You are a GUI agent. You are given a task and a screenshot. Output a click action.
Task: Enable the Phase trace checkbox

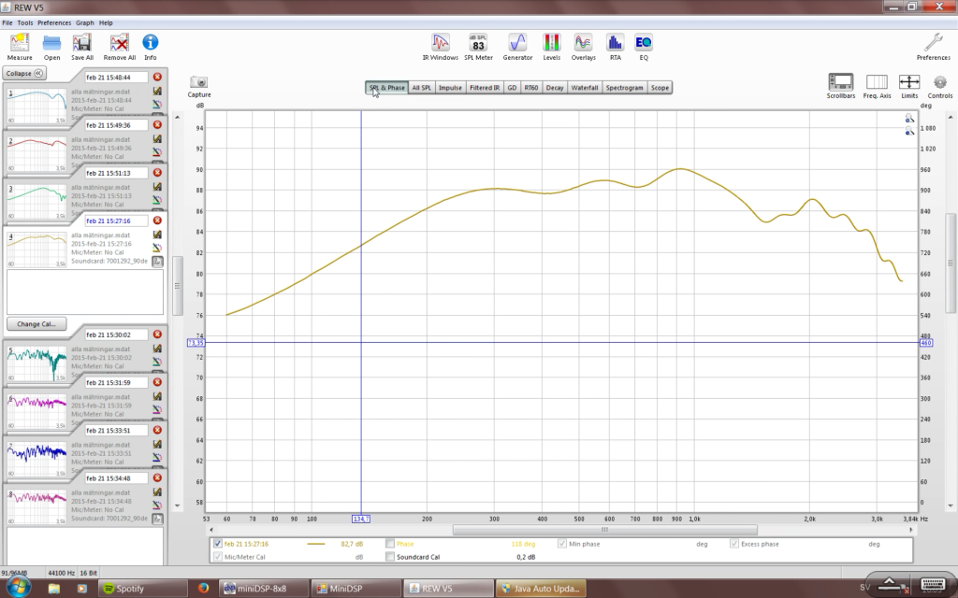(x=390, y=544)
